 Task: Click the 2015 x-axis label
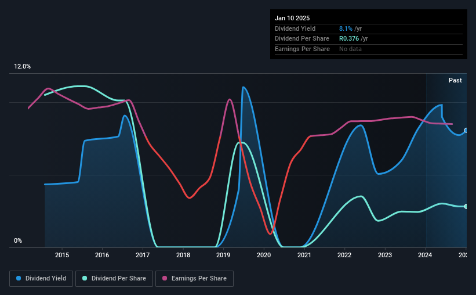[x=62, y=255]
